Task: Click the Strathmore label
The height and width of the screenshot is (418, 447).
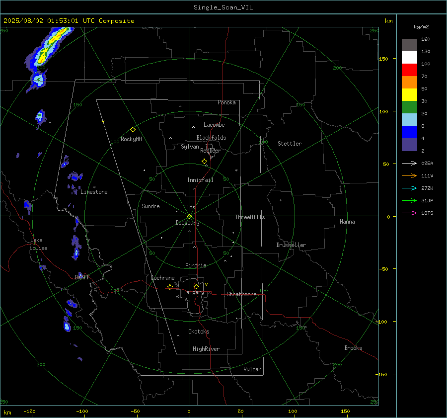Action: pos(241,294)
